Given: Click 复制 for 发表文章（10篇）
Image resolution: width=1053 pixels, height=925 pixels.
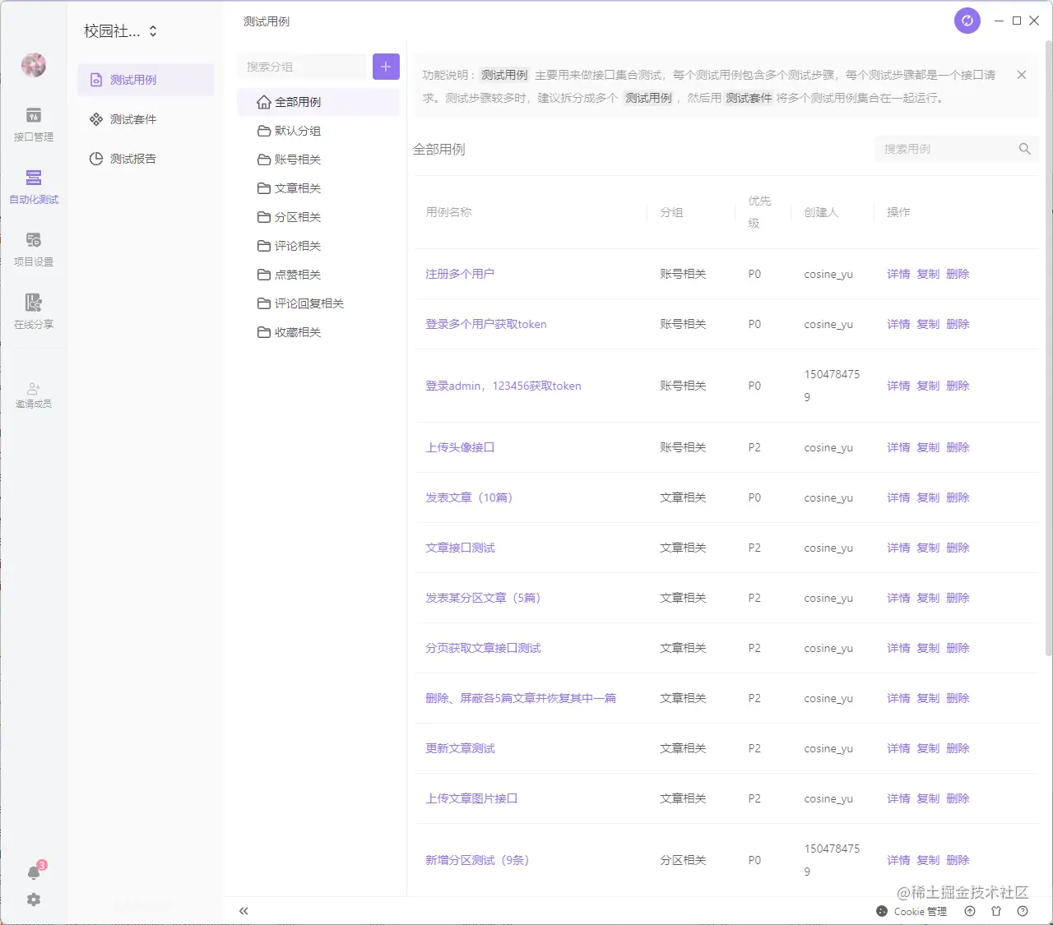Looking at the screenshot, I should (x=928, y=497).
